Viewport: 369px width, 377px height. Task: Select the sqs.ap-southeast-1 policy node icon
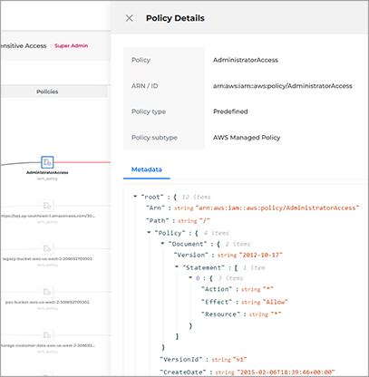pos(47,206)
